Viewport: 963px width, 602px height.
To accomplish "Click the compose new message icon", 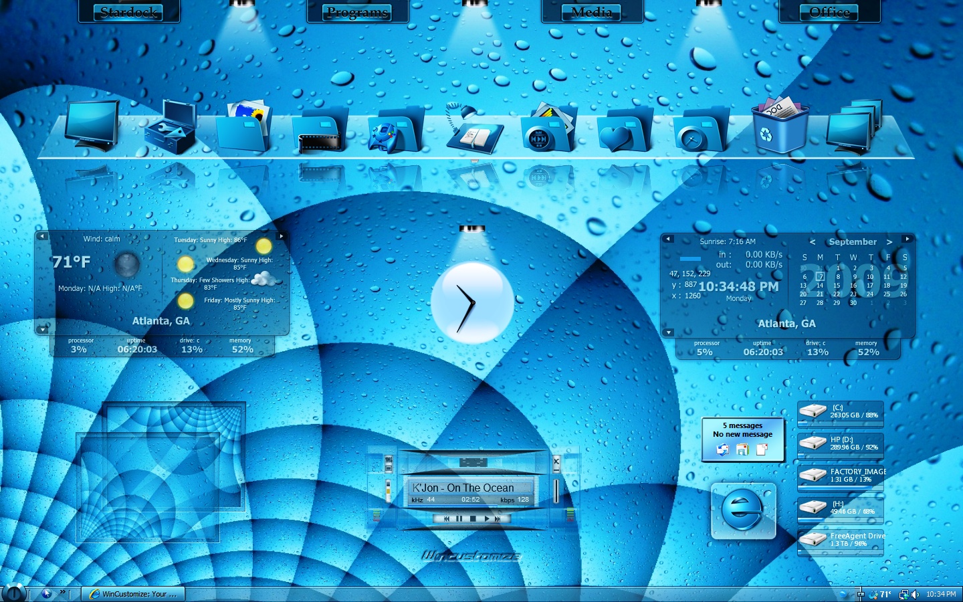I will [x=762, y=450].
